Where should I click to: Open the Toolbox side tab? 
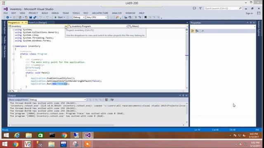[x=5, y=39]
